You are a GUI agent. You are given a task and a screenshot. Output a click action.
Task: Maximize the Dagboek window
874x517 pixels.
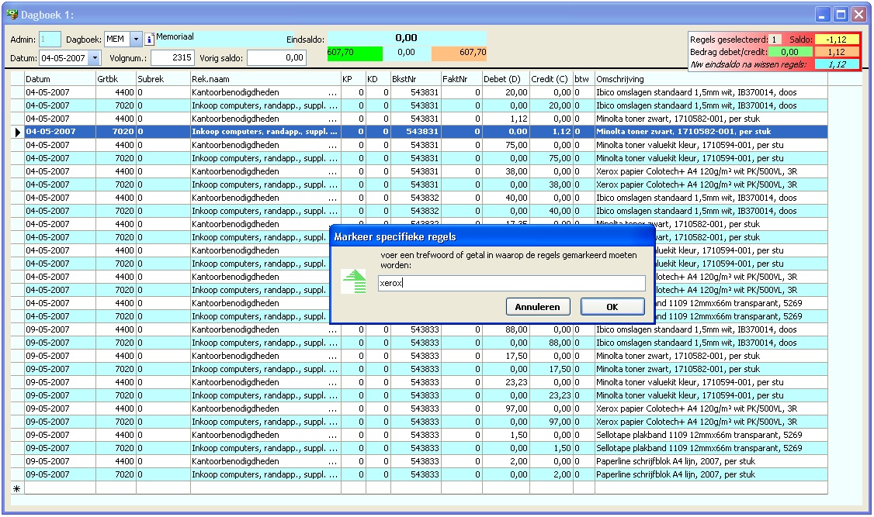(841, 14)
